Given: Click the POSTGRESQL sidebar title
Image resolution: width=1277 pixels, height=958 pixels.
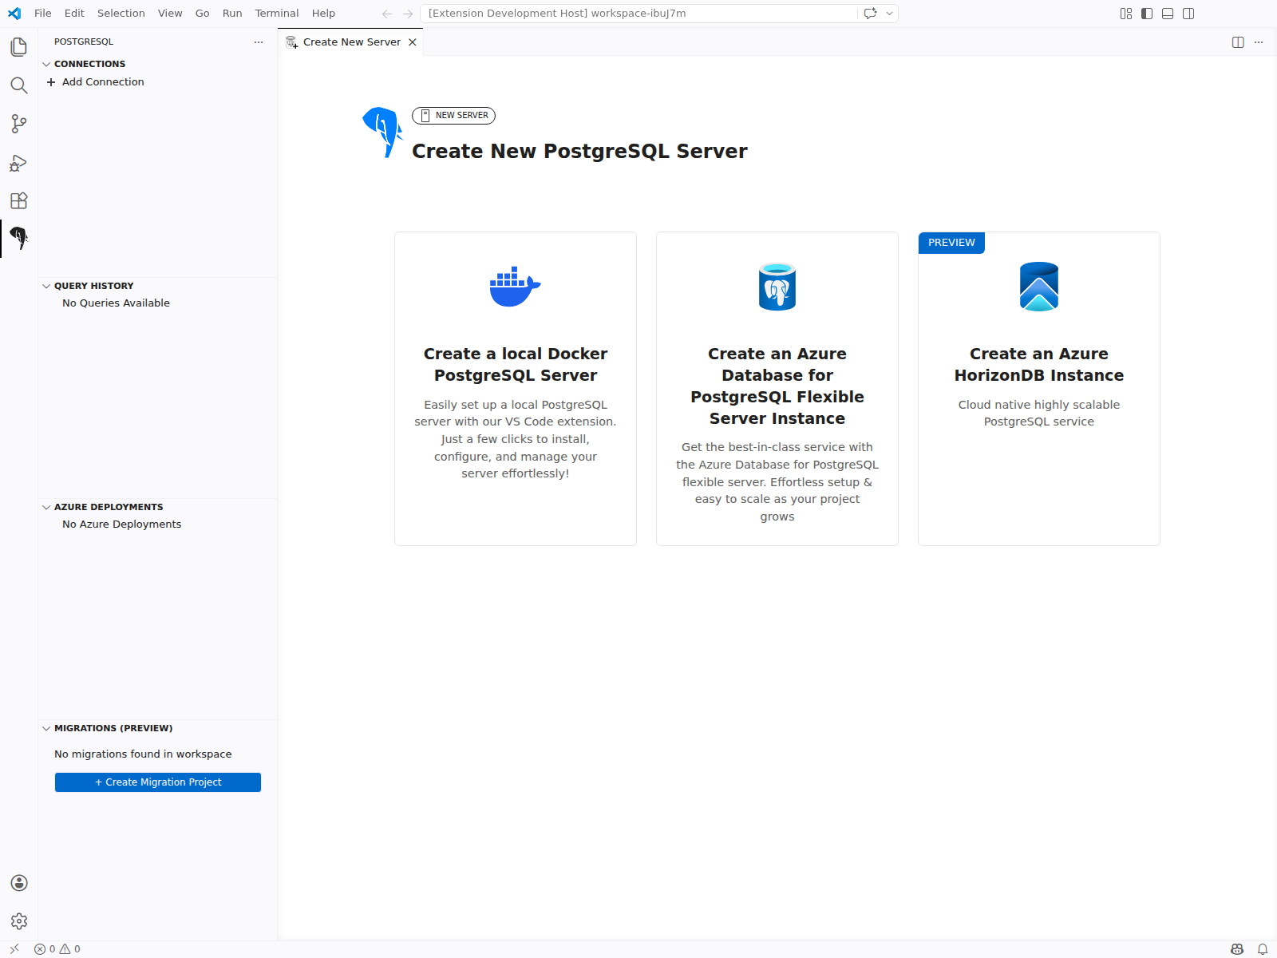Looking at the screenshot, I should coord(84,42).
